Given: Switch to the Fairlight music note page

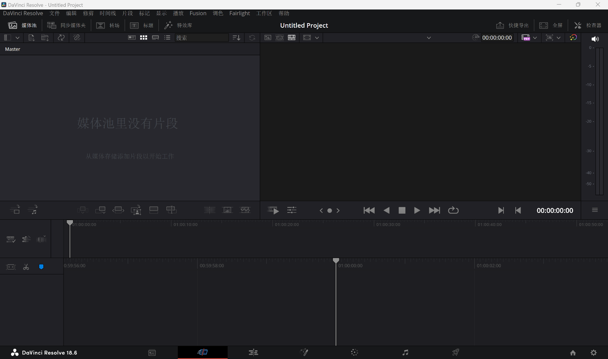Looking at the screenshot, I should pos(405,353).
